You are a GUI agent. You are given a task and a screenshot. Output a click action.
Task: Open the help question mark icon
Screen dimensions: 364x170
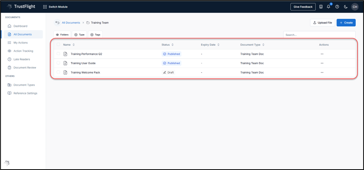click(x=337, y=7)
